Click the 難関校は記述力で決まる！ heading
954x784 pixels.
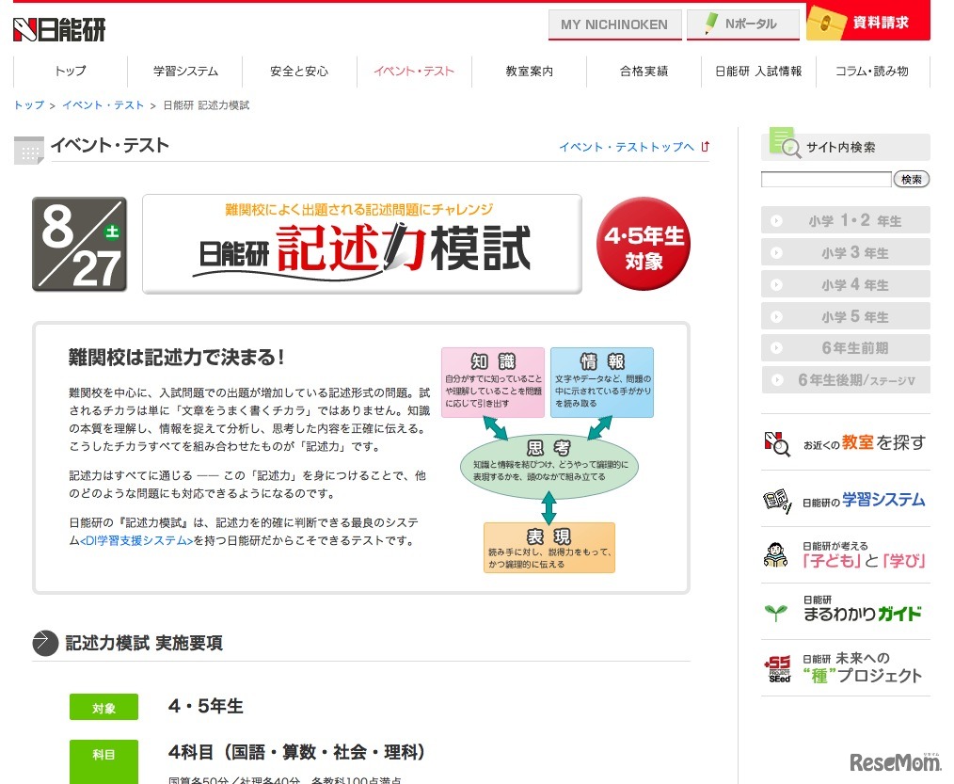[x=177, y=358]
